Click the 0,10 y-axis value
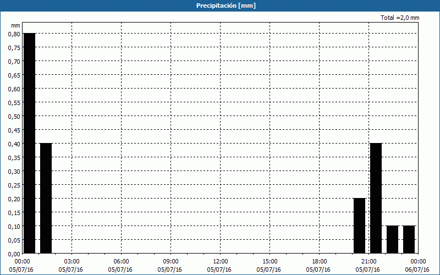This screenshot has width=440, height=275. coord(14,227)
